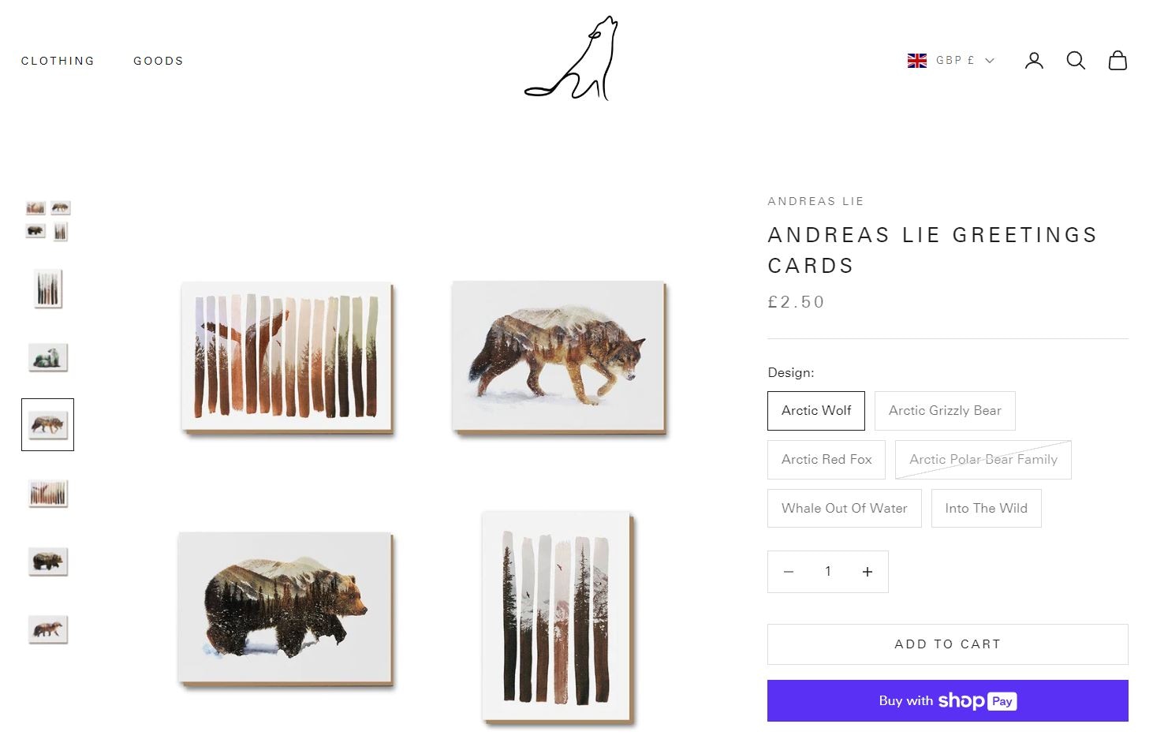Open the account login icon

point(1034,61)
